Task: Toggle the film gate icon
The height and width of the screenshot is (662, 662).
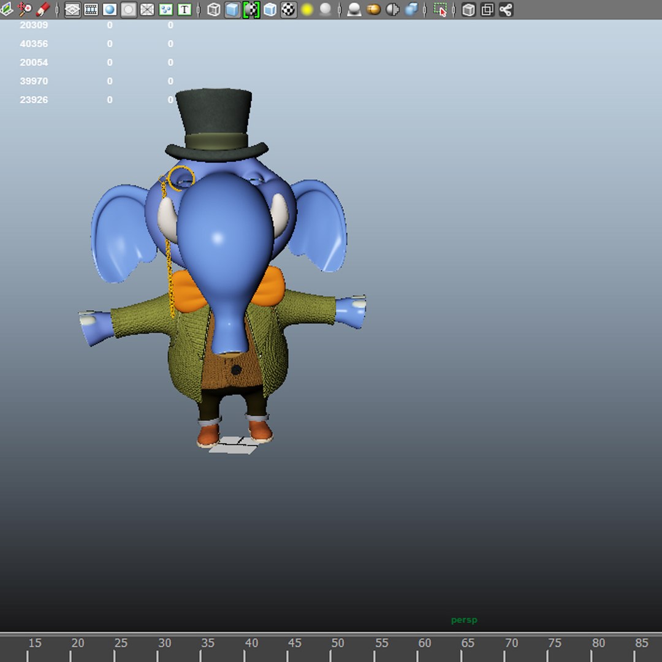Action: [91, 9]
